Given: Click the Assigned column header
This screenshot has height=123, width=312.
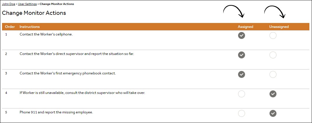Looking at the screenshot, I should 245,27.
